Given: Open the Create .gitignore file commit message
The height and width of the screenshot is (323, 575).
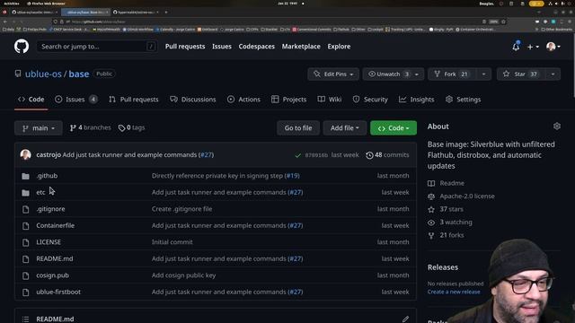Looking at the screenshot, I should pos(181,209).
